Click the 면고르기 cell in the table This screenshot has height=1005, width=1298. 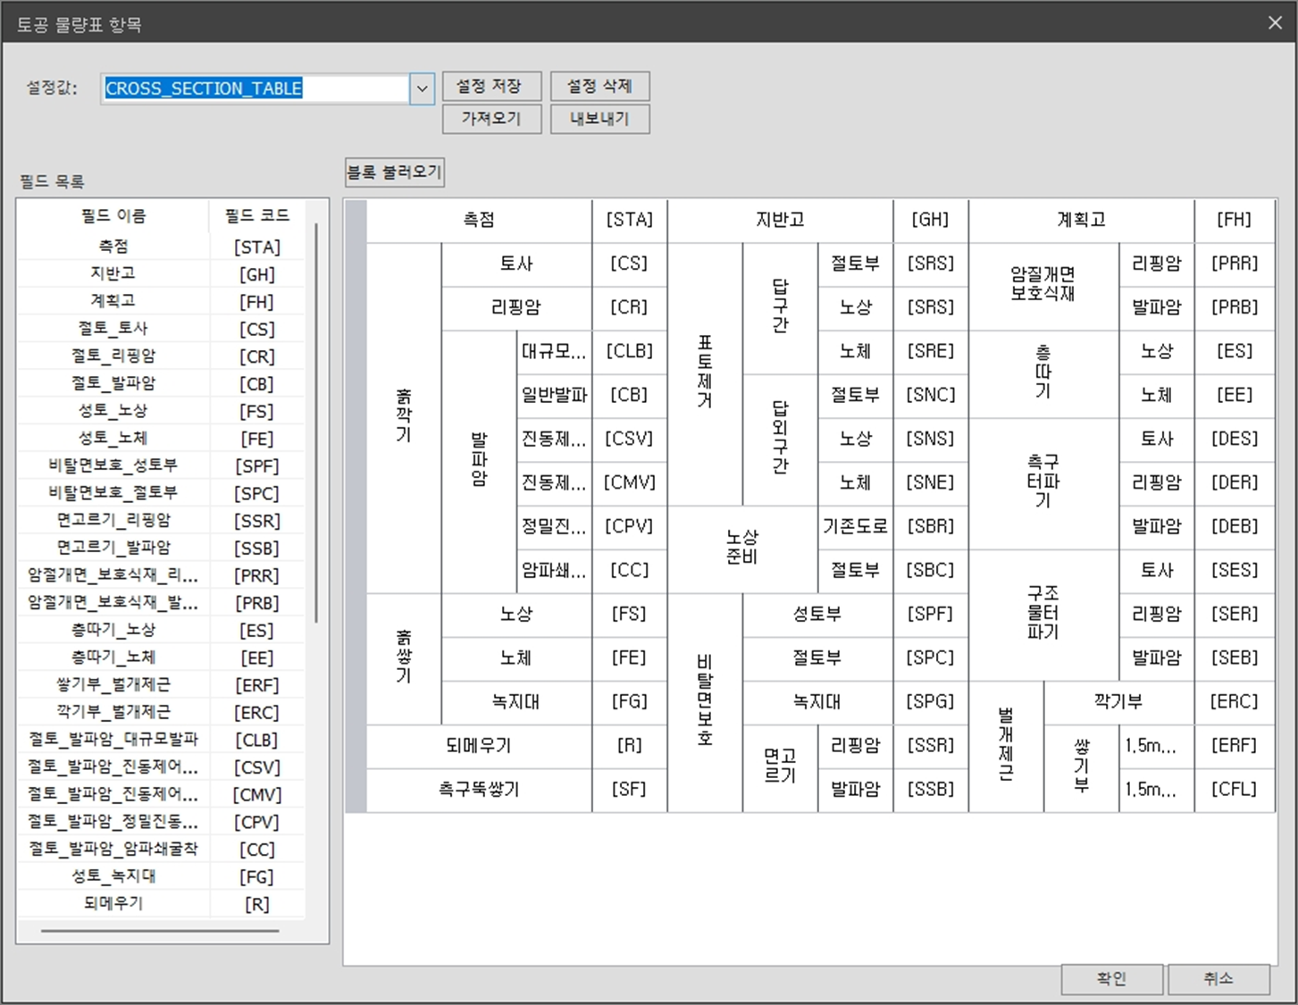(780, 768)
